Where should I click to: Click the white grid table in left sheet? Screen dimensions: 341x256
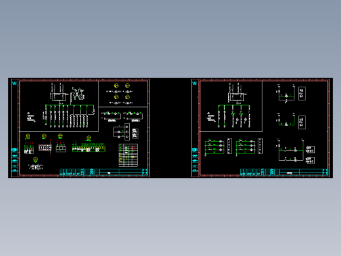(x=128, y=155)
